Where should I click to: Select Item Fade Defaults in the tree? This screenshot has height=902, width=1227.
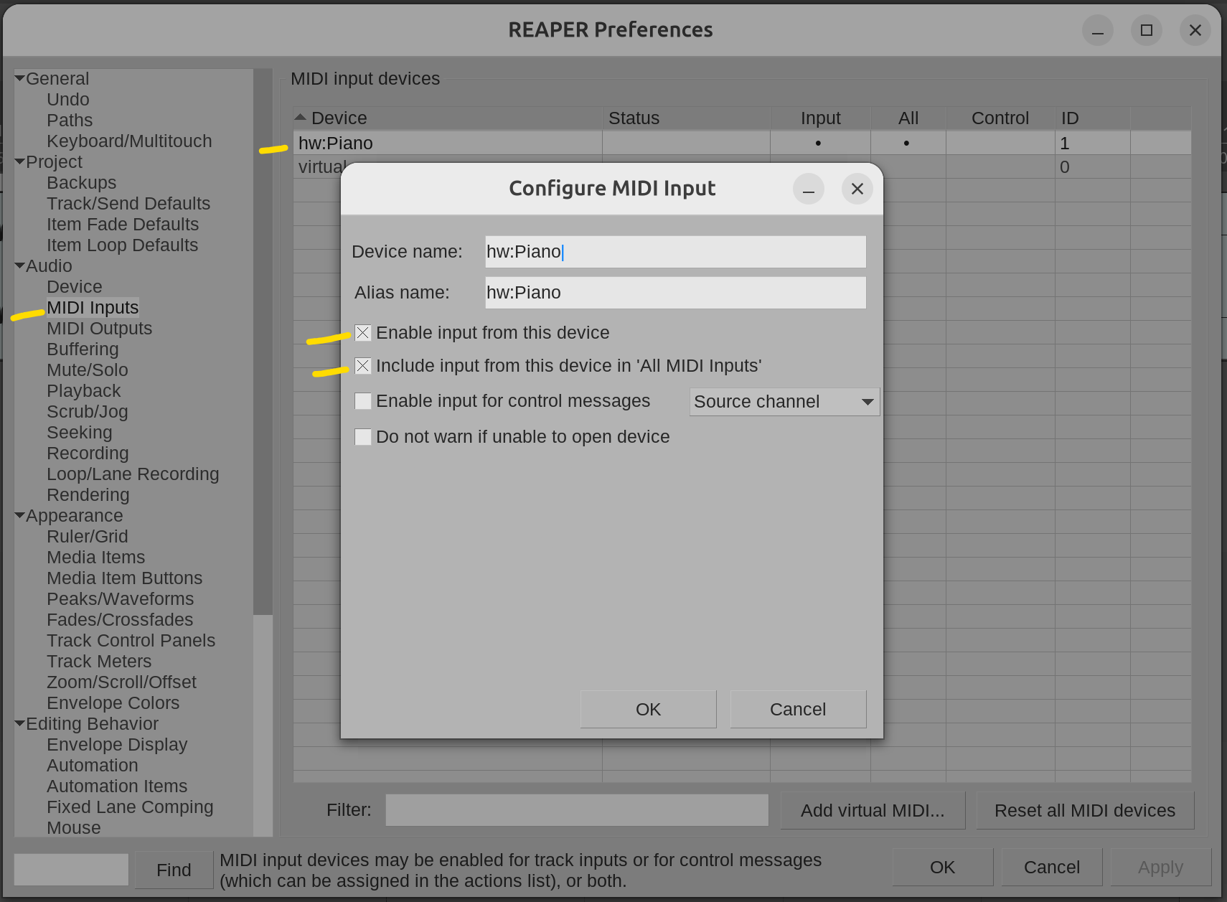point(123,225)
